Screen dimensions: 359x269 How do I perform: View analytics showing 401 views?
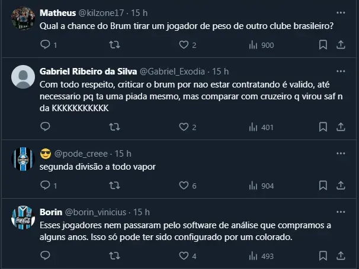pyautogui.click(x=261, y=127)
